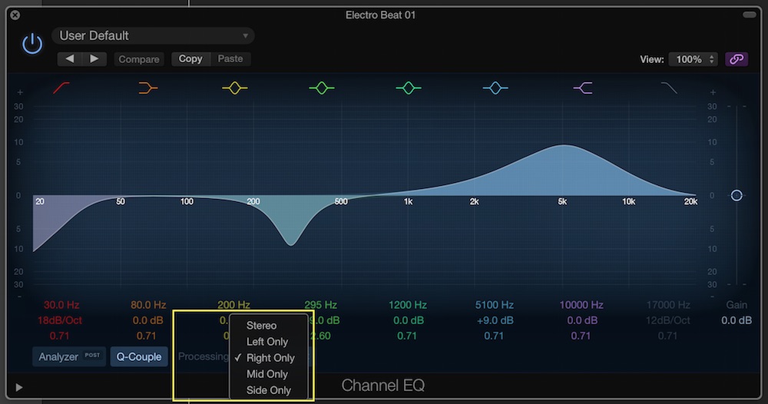Select the 12dB/Oct slope value
Image resolution: width=768 pixels, height=404 pixels.
click(667, 320)
